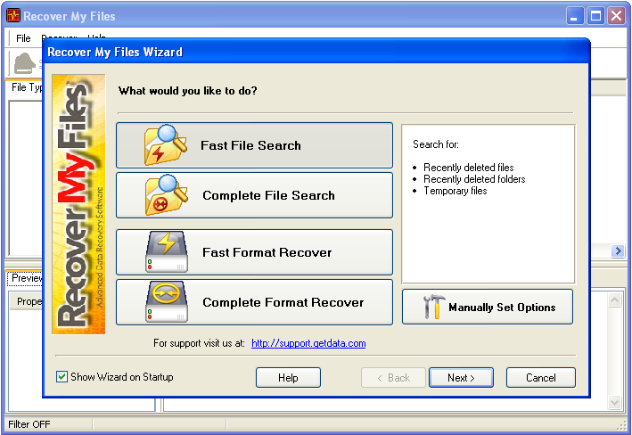The image size is (632, 435).
Task: Click the Fast File Search folder icon
Action: [x=166, y=145]
